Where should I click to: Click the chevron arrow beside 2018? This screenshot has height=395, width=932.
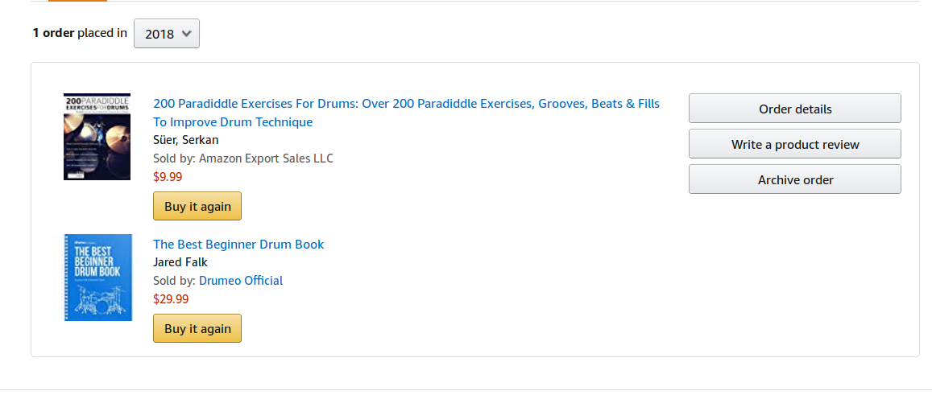click(x=186, y=34)
